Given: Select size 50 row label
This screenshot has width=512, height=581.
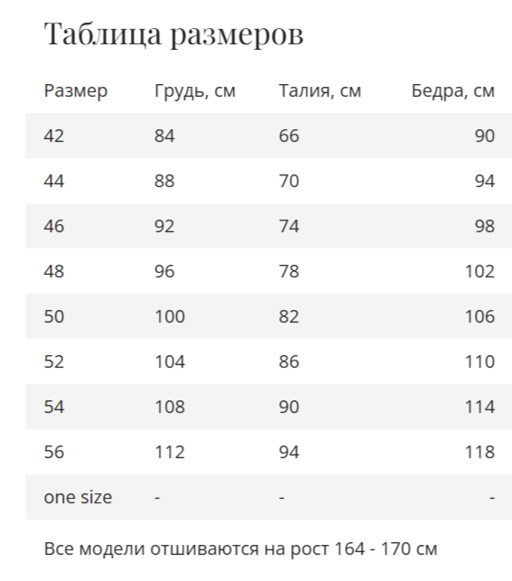Looking at the screenshot, I should (x=54, y=316).
